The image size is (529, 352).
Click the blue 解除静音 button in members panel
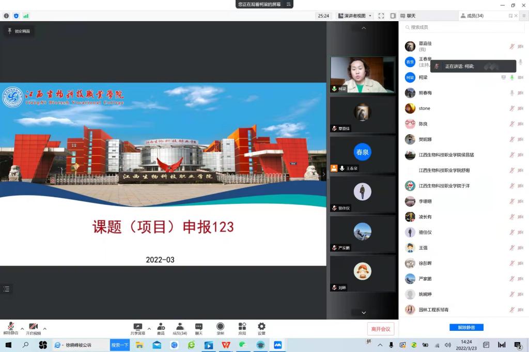(466, 327)
